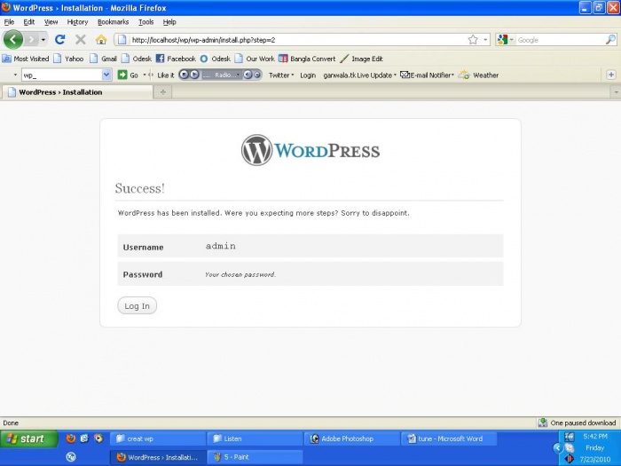Image resolution: width=621 pixels, height=466 pixels.
Task: Open the list-all-tabs dropdown arrow
Action: 616,92
